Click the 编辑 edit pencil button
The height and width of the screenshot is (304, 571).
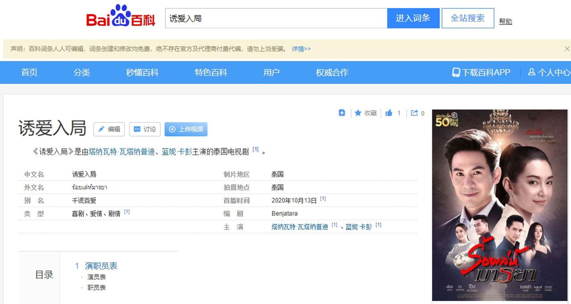(109, 129)
